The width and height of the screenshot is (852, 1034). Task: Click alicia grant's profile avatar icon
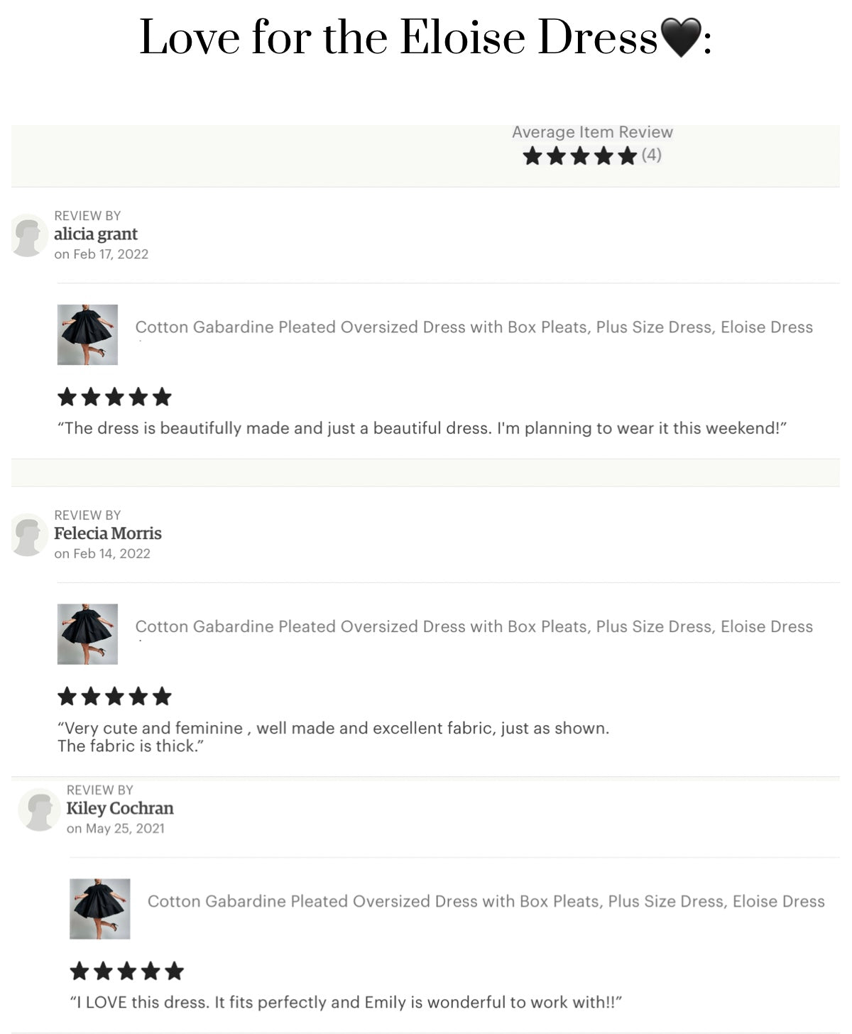pyautogui.click(x=28, y=236)
